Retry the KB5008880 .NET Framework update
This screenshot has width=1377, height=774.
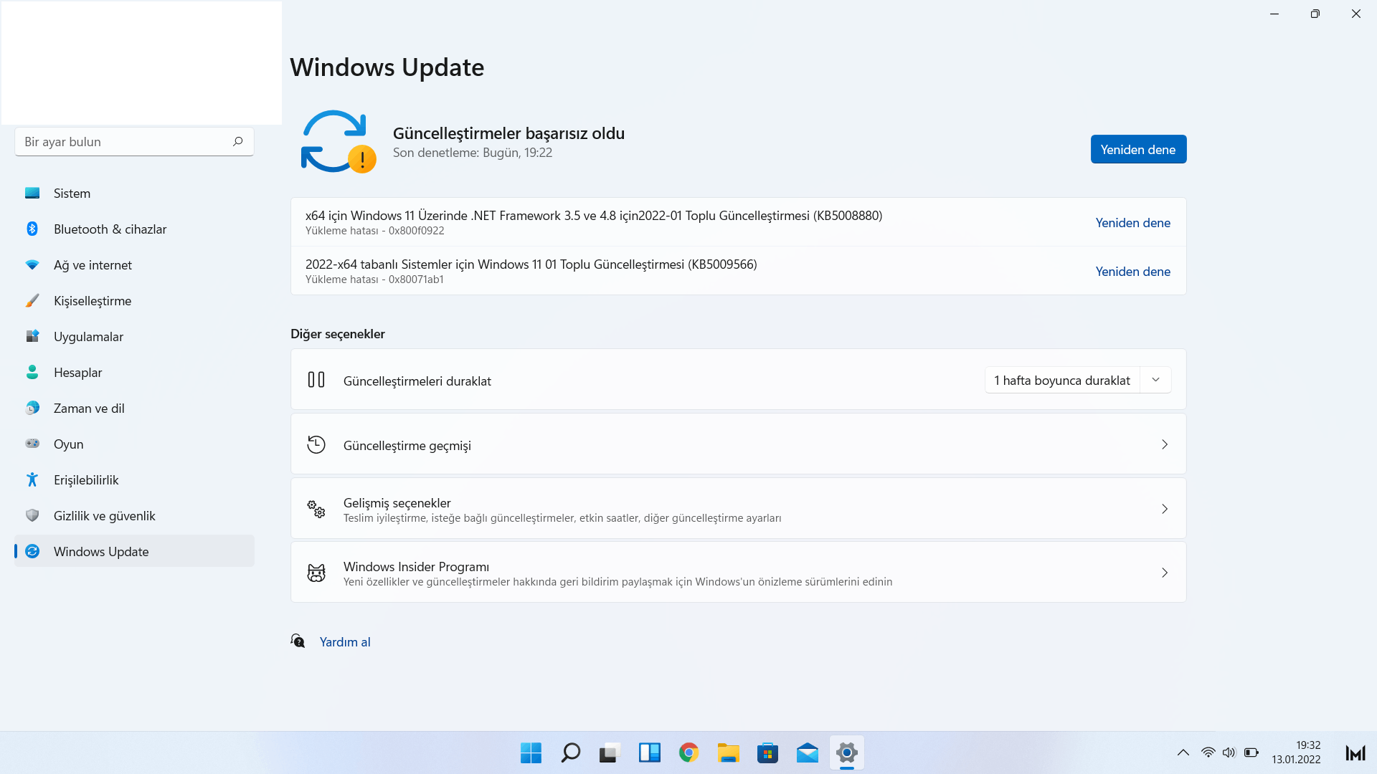coord(1132,223)
